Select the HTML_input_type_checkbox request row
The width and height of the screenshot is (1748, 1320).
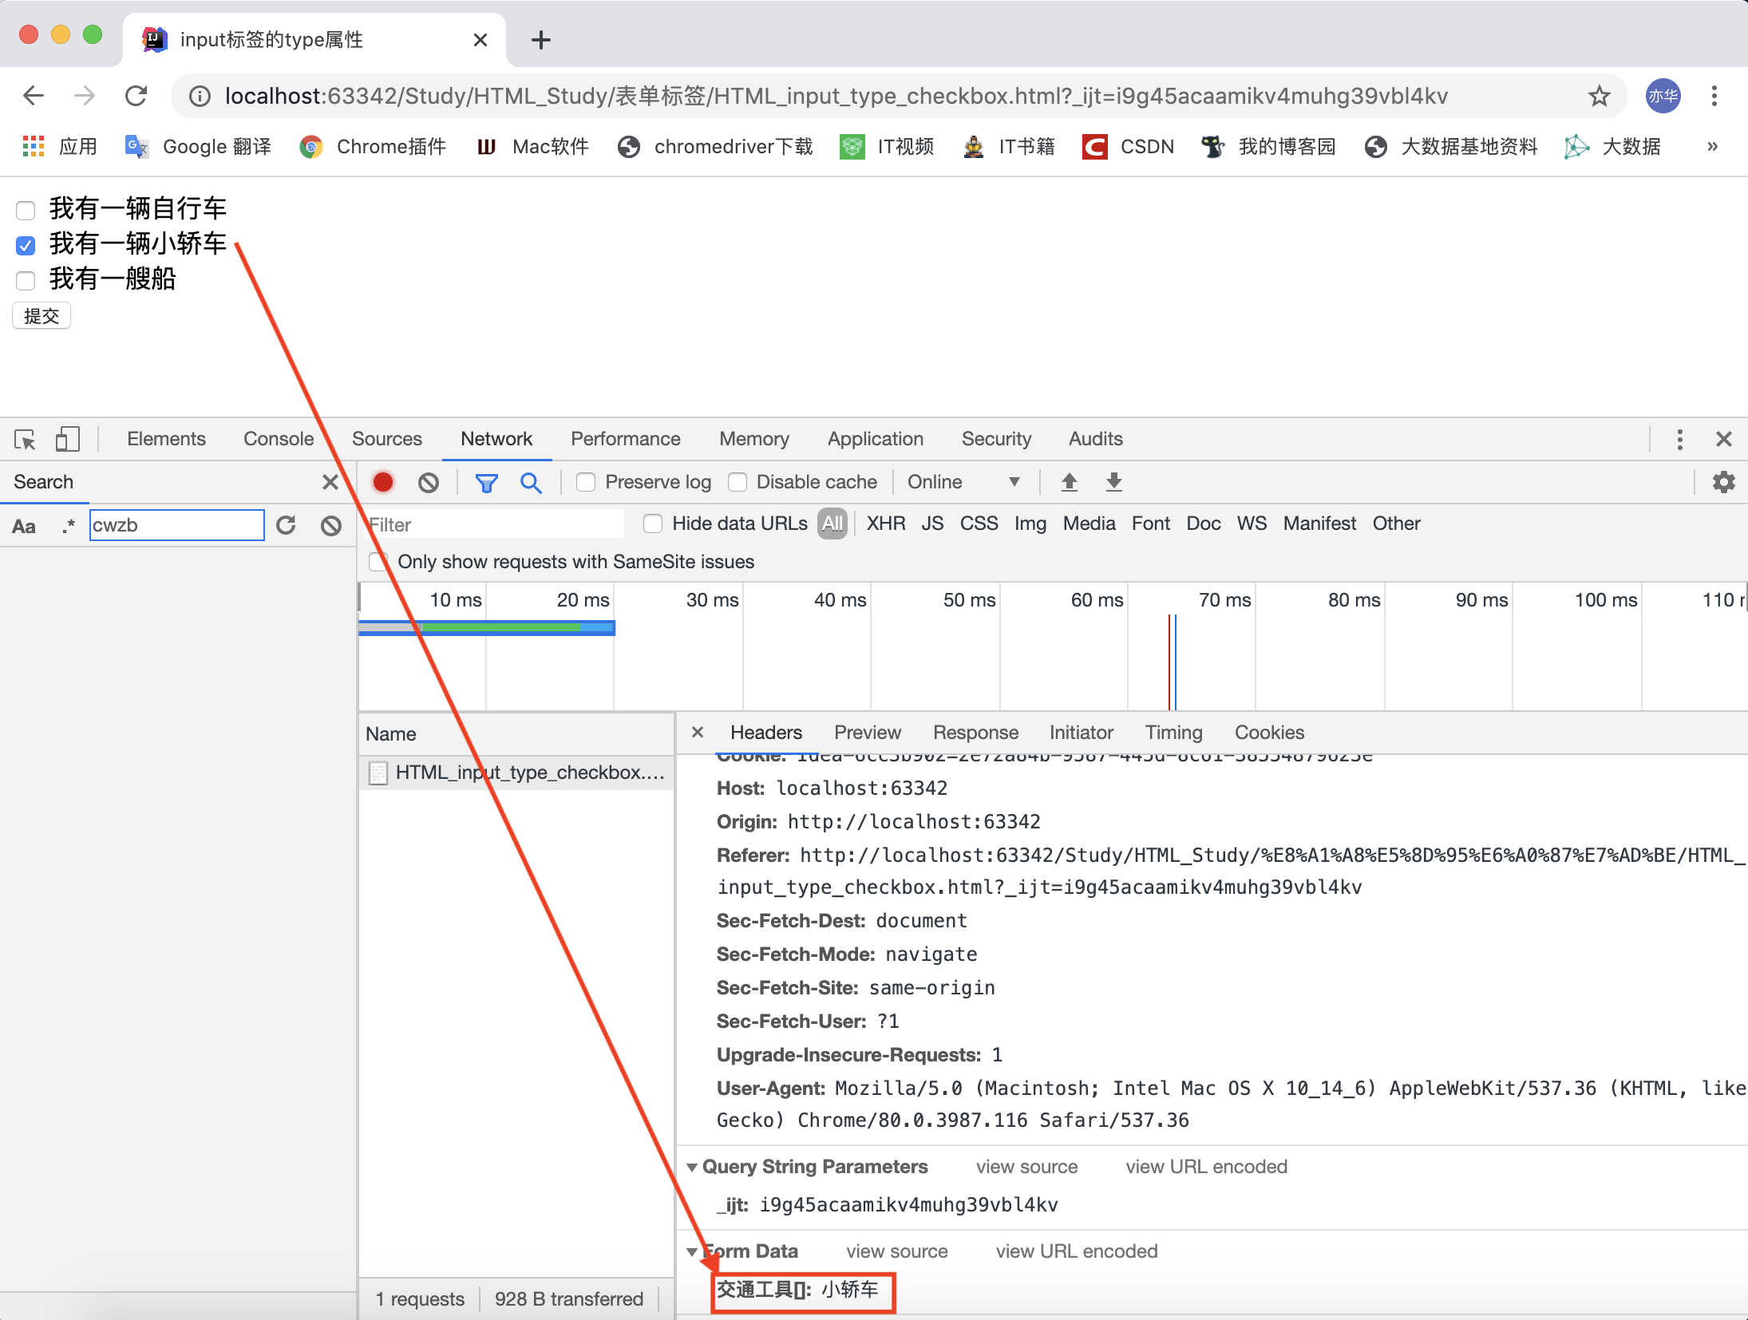[516, 773]
